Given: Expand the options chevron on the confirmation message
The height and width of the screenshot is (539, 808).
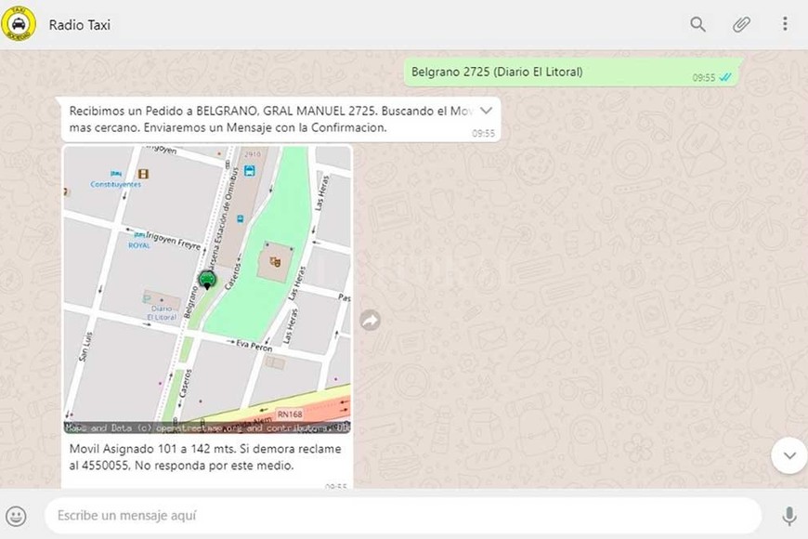Looking at the screenshot, I should pos(486,110).
